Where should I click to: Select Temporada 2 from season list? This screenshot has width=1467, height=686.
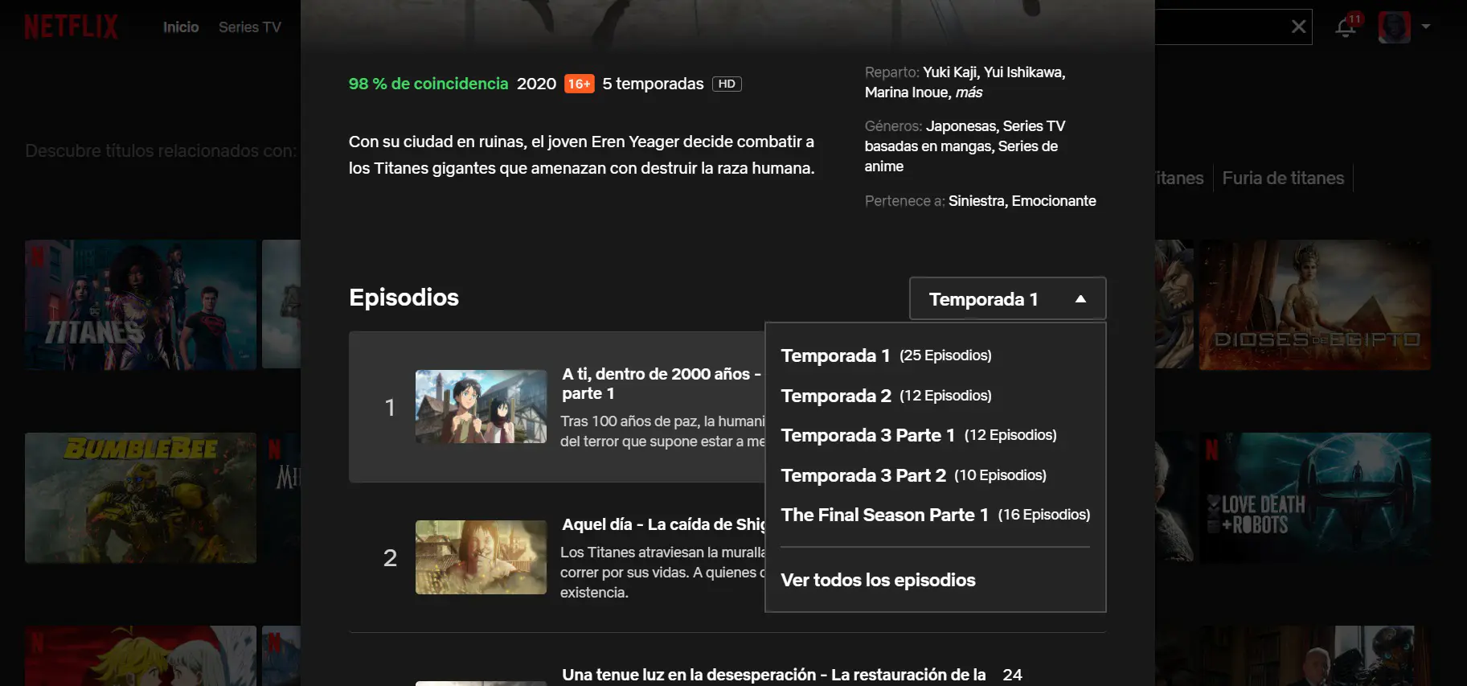click(886, 396)
